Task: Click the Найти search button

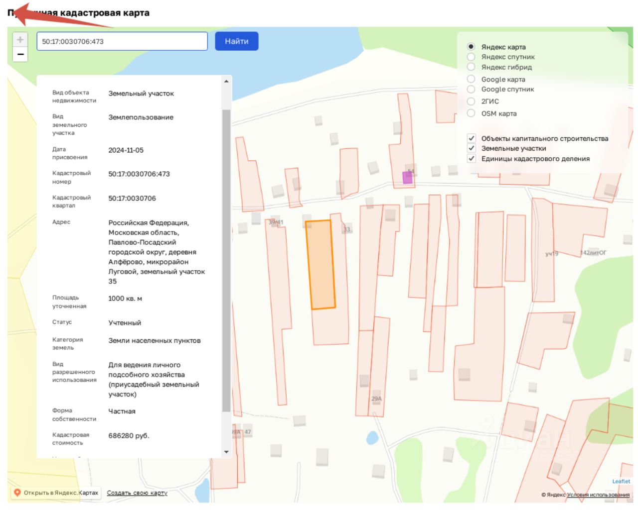Action: 237,41
